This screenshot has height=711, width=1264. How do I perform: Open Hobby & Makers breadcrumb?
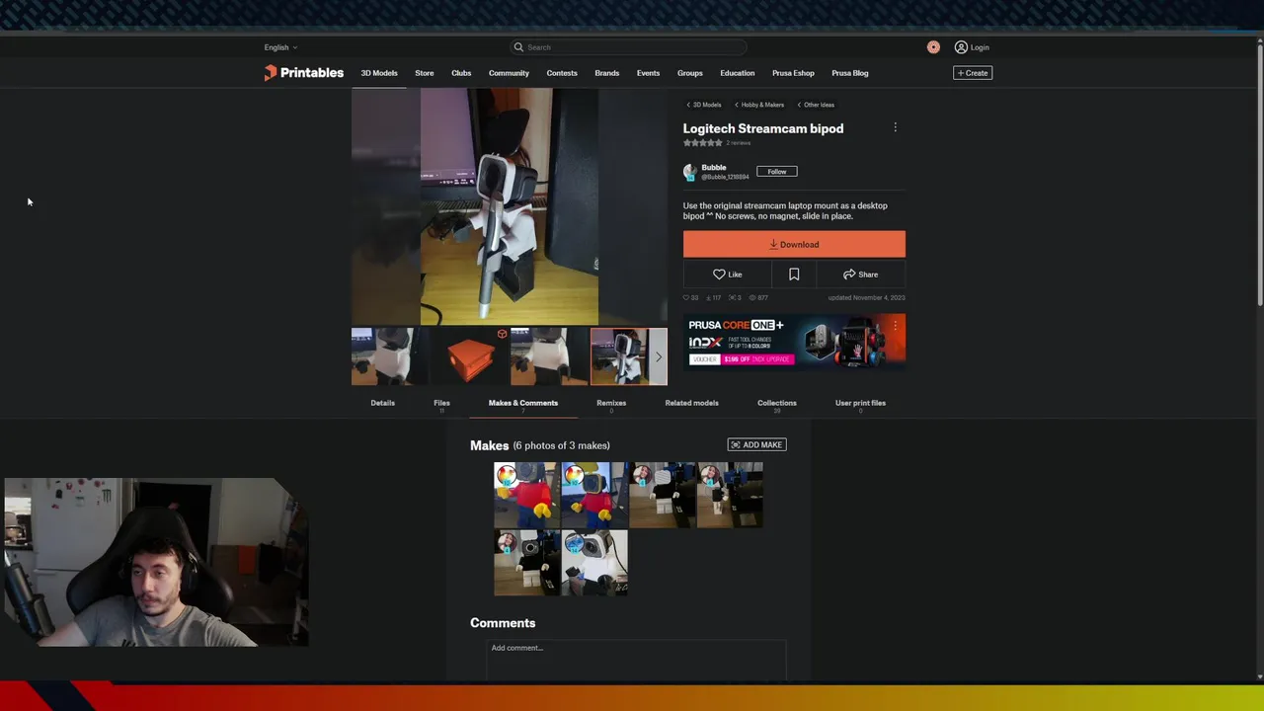(x=759, y=105)
